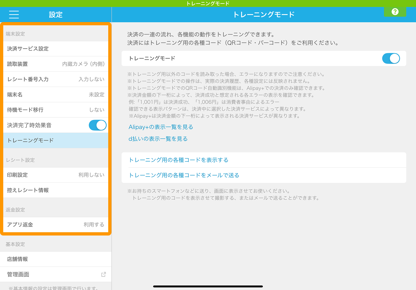Image resolution: width=416 pixels, height=290 pixels.
Task: Open the 端末名 setting marked 未設定
Action: pos(56,94)
